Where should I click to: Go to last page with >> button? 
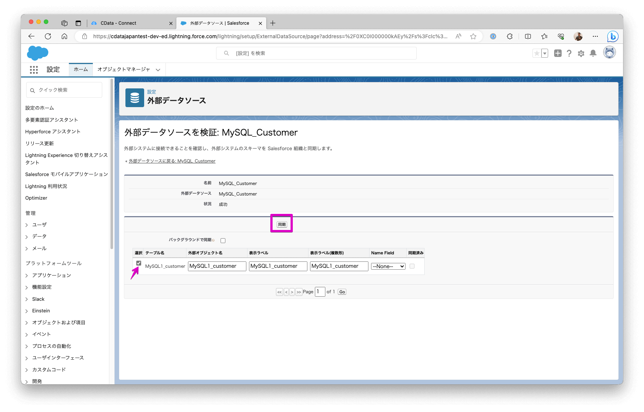click(x=299, y=292)
